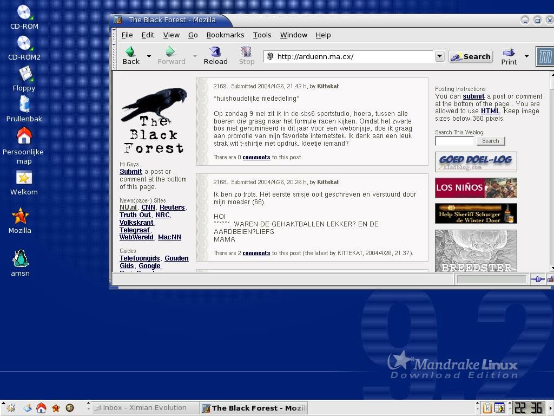Launch Mozilla from the desktop icon

20,221
